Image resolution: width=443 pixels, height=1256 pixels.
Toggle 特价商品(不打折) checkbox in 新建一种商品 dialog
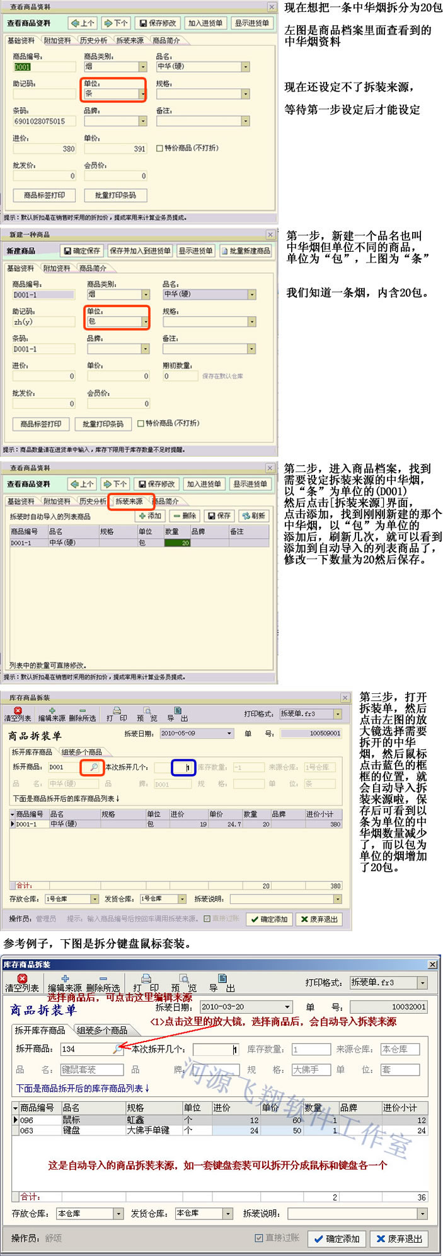141,423
